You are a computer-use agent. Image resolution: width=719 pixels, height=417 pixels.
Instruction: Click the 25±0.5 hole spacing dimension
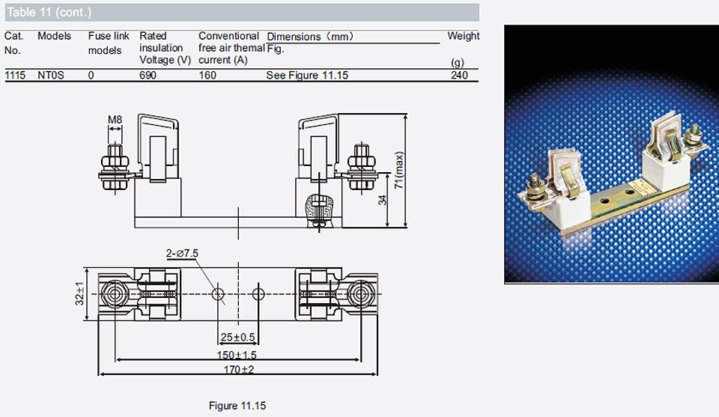pyautogui.click(x=237, y=337)
